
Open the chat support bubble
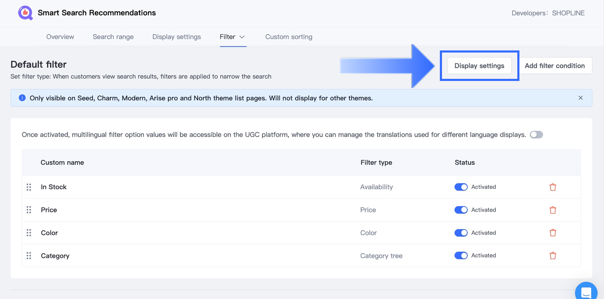(x=586, y=292)
